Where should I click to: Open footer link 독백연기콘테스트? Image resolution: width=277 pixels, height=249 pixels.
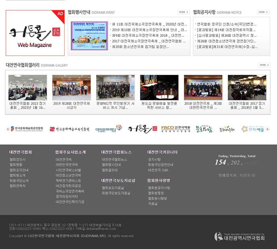(68, 180)
